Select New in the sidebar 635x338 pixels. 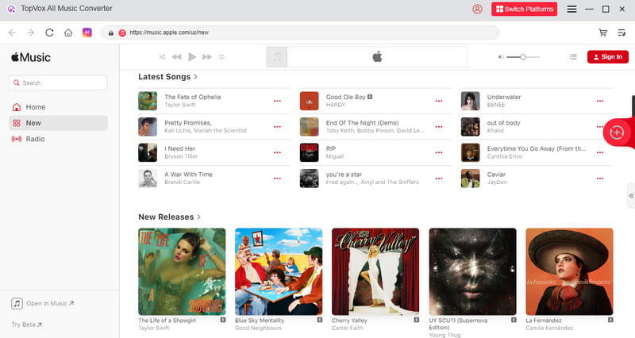click(x=58, y=123)
